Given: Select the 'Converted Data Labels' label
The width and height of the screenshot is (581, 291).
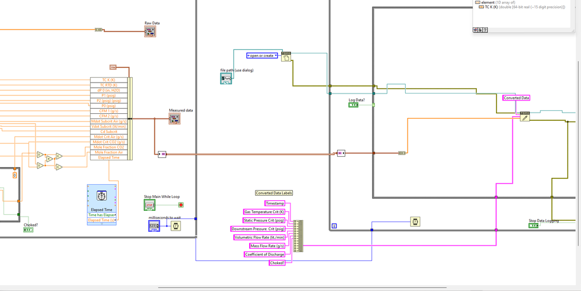Looking at the screenshot, I should click(x=274, y=193).
